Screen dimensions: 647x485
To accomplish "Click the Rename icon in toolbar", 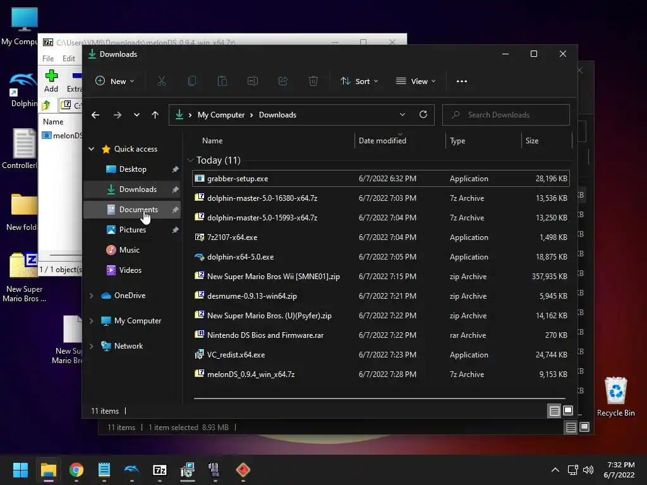I will pos(253,81).
